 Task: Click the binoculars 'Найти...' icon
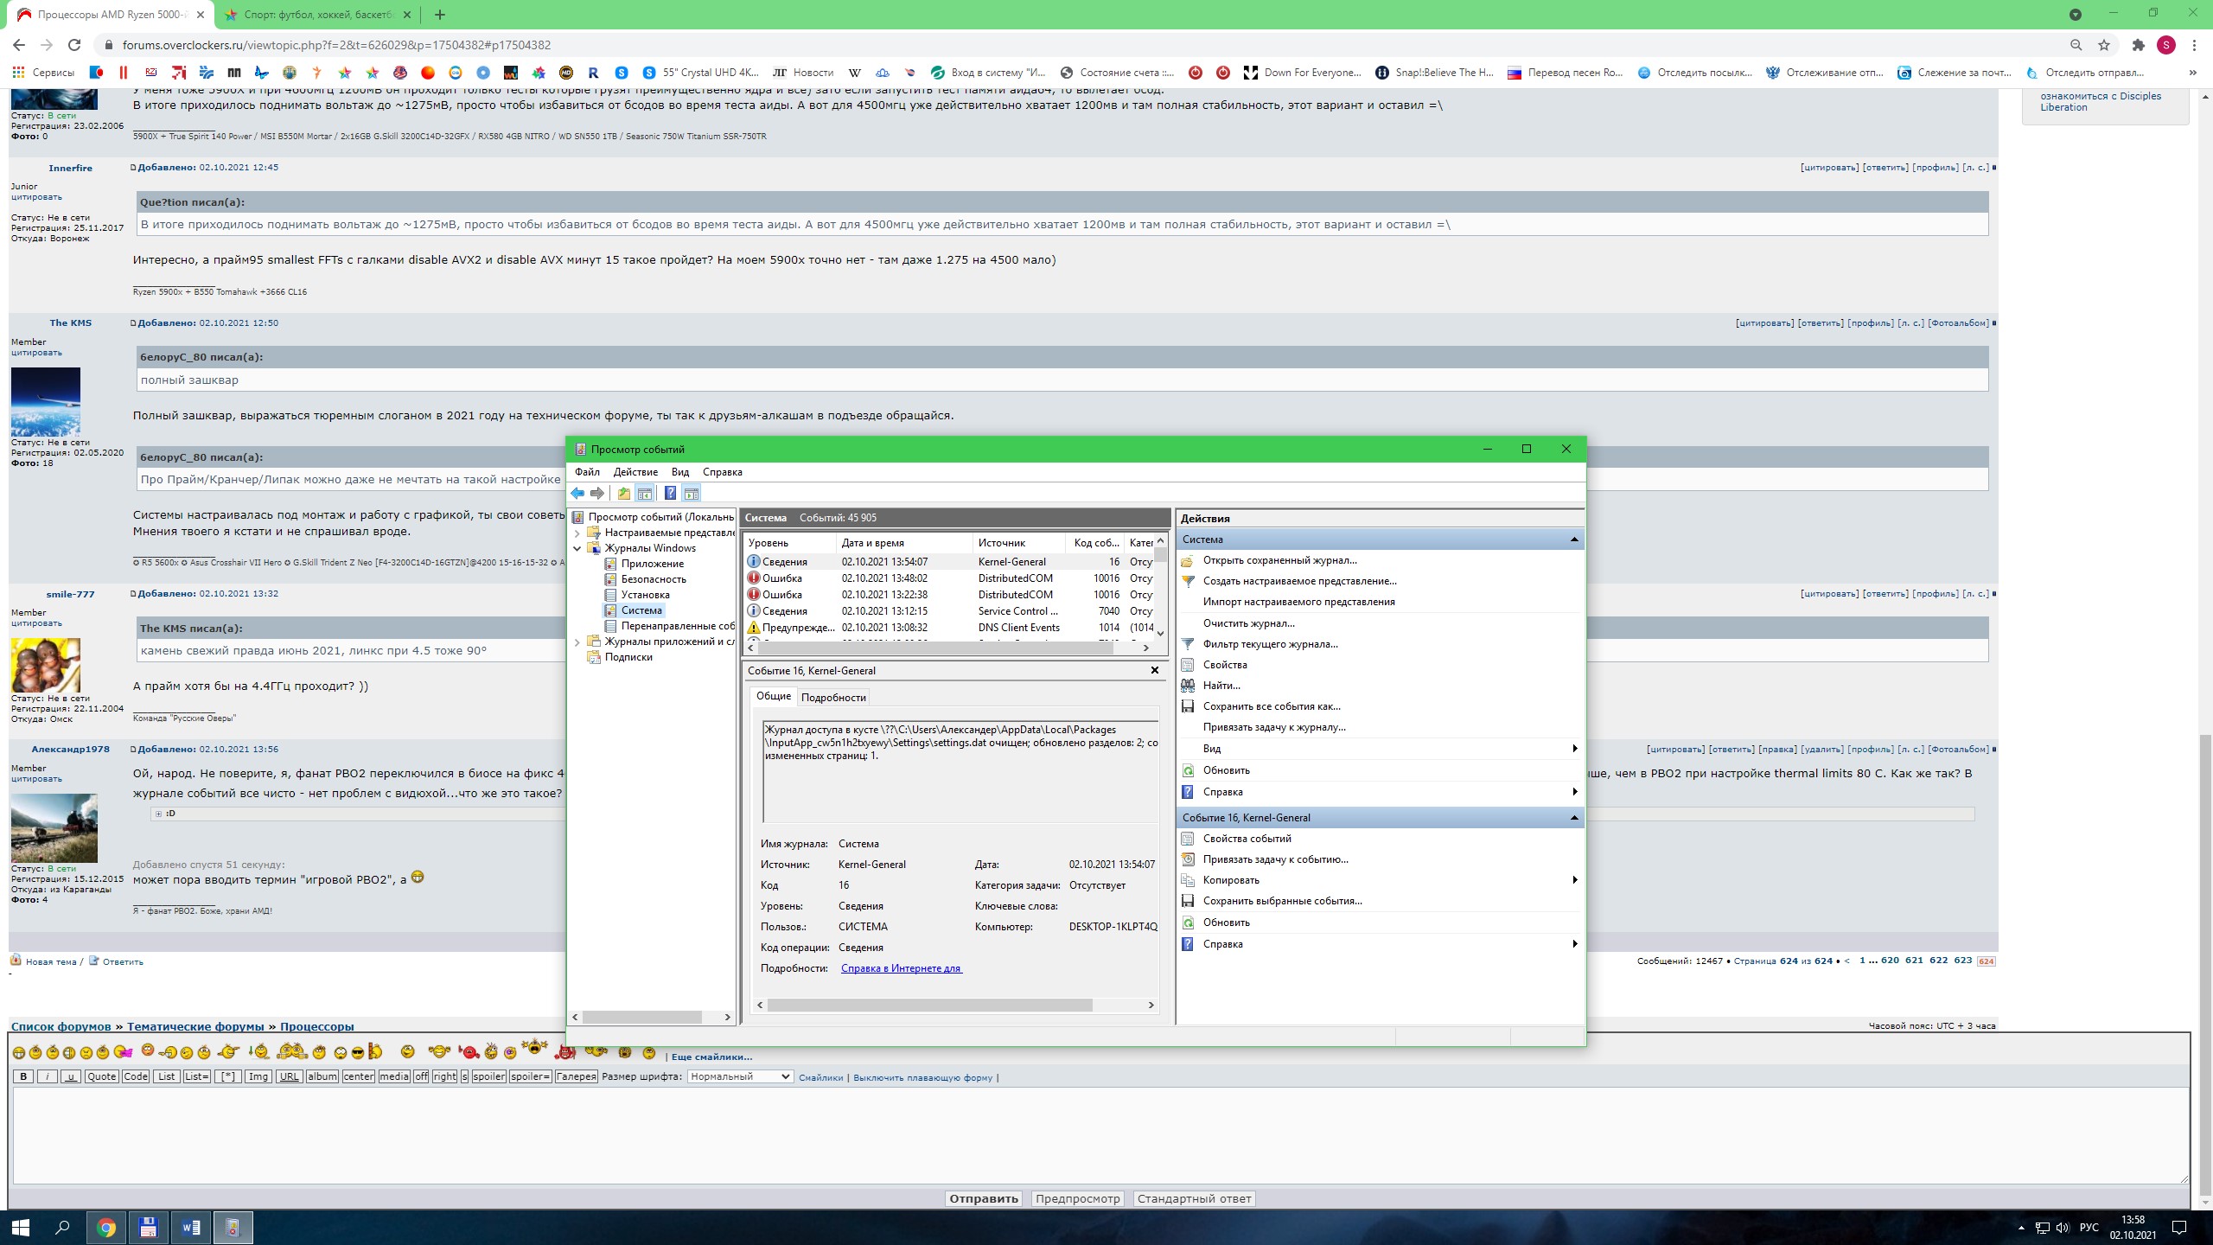click(1188, 686)
